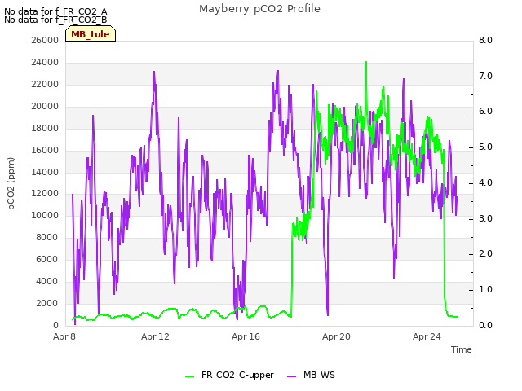The width and height of the screenshot is (522, 391).
Task: Click the 18000 left axis value
Action: tap(45, 128)
